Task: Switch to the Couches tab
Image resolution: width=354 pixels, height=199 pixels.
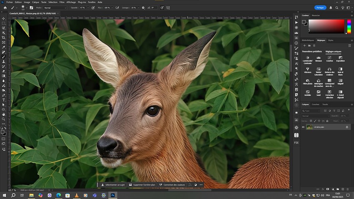Action: pyautogui.click(x=316, y=104)
